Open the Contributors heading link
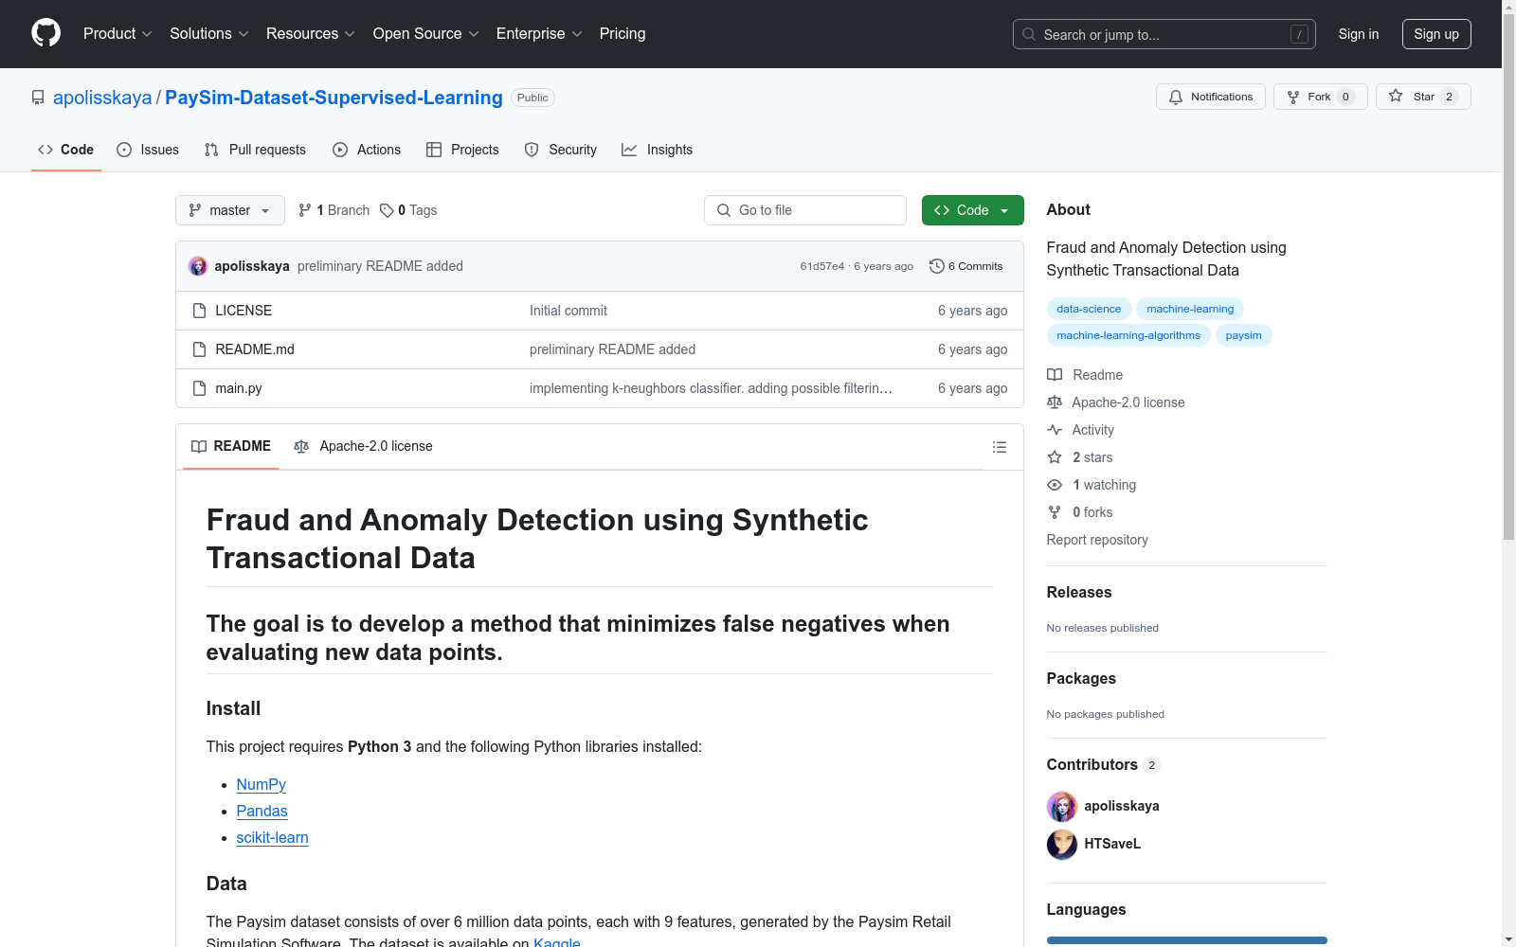 click(x=1103, y=764)
